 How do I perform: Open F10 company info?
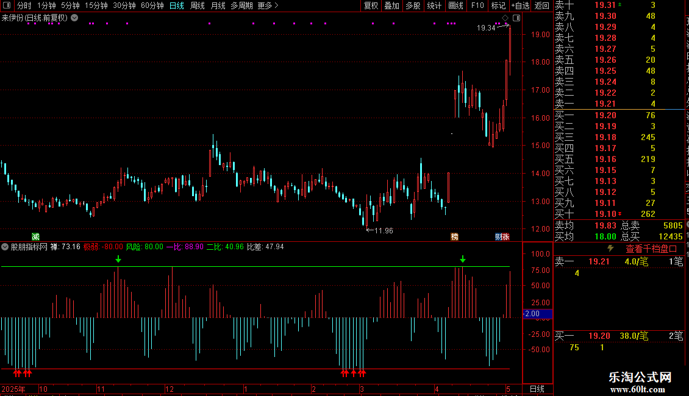click(477, 5)
